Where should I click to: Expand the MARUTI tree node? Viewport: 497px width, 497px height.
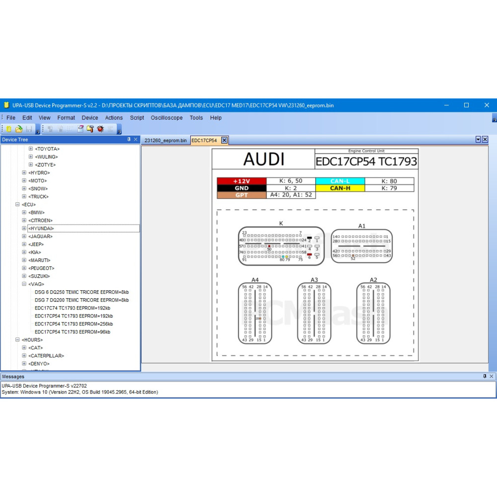(x=24, y=260)
